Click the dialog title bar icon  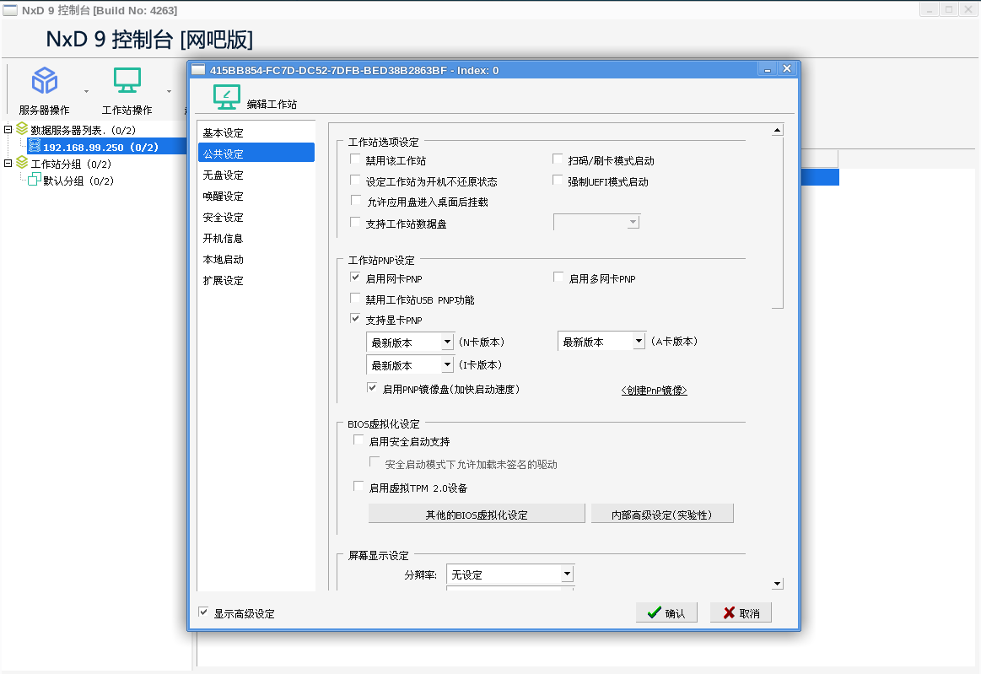198,69
